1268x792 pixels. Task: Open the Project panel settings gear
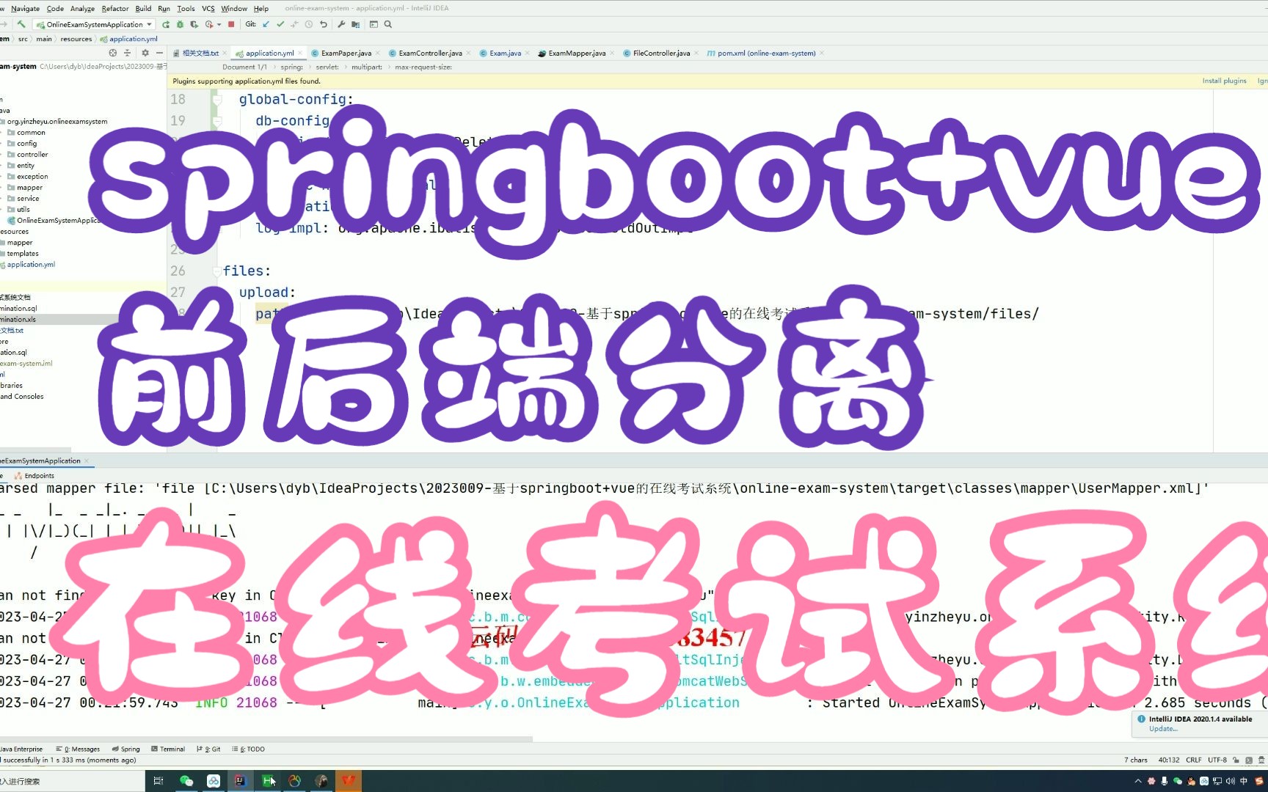coord(145,53)
